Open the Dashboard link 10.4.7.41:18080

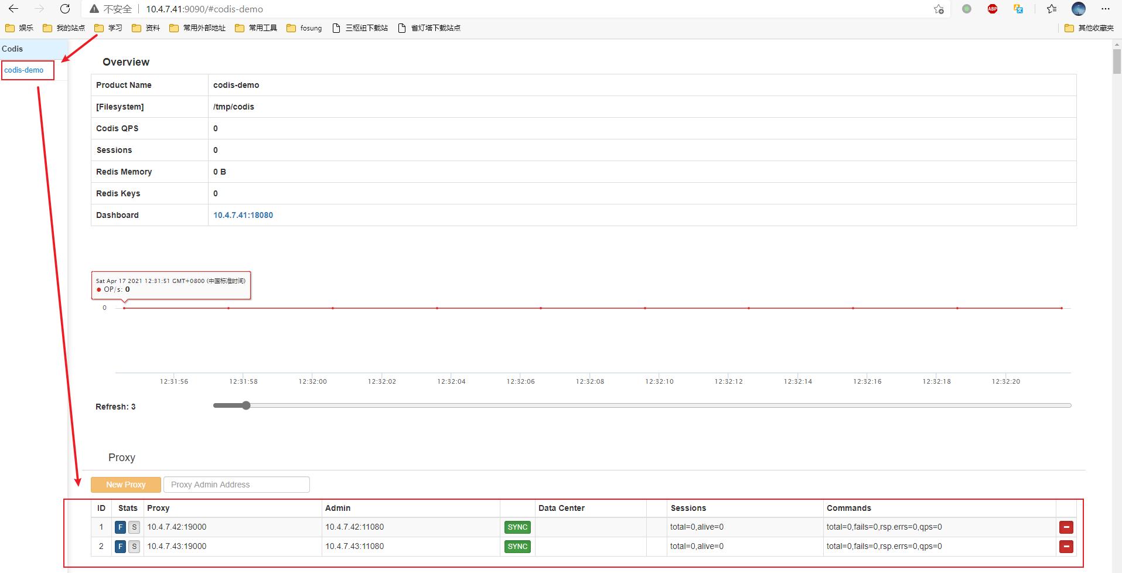[x=243, y=215]
